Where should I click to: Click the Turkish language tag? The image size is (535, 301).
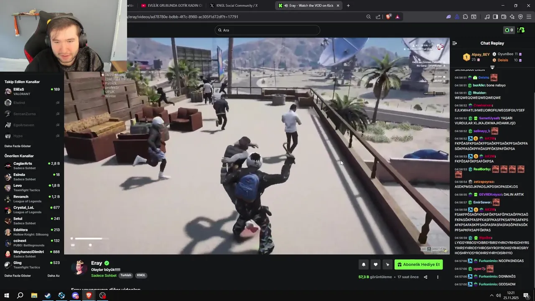pos(126,275)
